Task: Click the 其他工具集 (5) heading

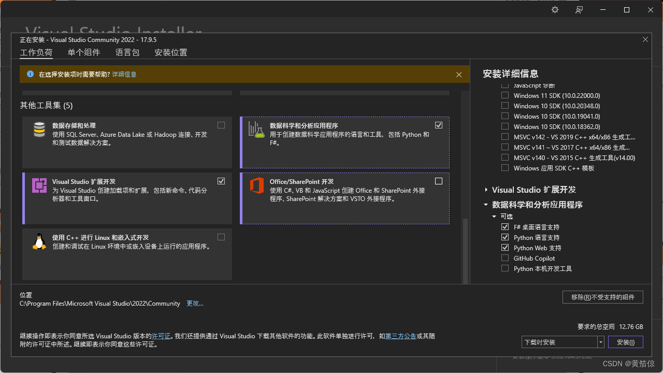Action: [46, 106]
